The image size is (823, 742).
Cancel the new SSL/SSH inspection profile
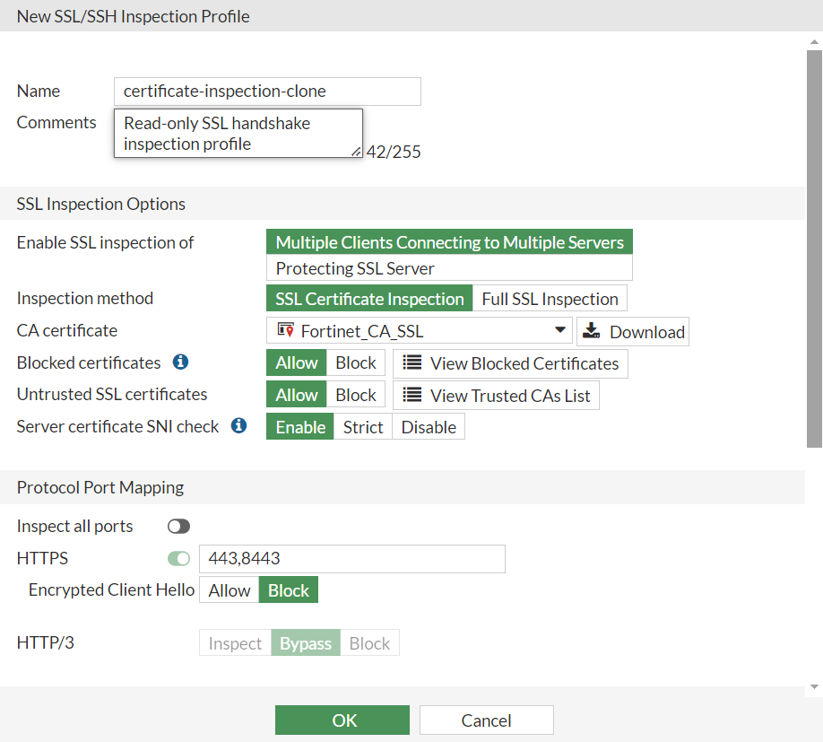[486, 719]
